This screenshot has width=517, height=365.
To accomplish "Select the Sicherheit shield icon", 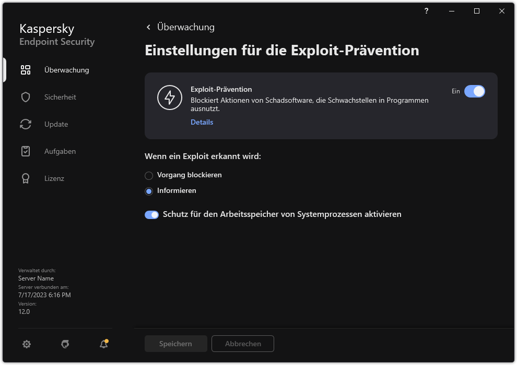I will [25, 96].
